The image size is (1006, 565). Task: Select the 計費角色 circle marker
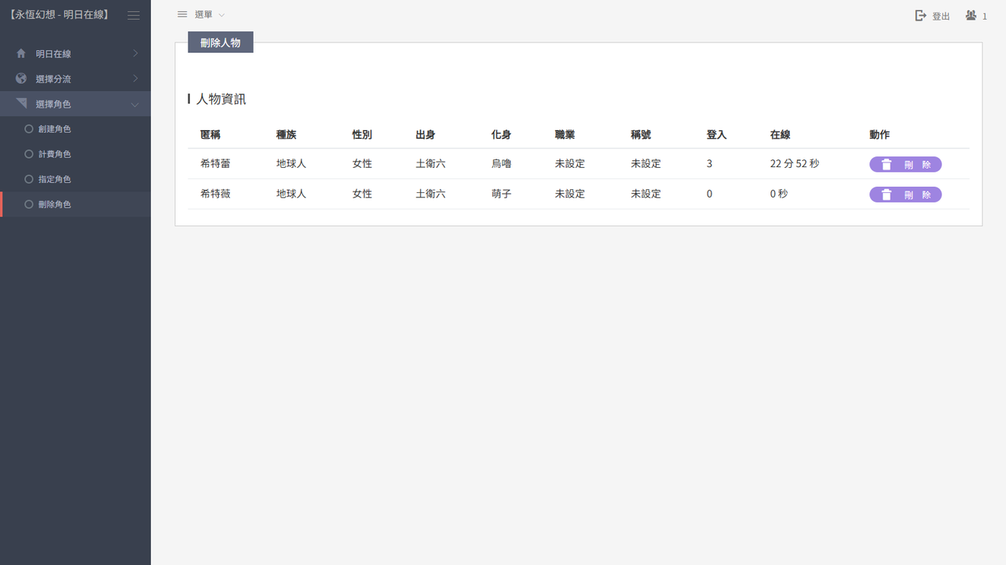[x=29, y=154]
